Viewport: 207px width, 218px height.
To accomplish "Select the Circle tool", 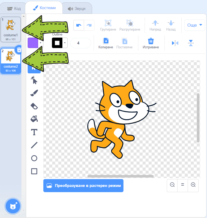I will 34,158.
